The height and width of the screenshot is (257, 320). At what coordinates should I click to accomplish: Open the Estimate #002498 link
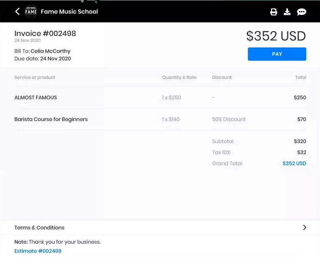tap(38, 251)
